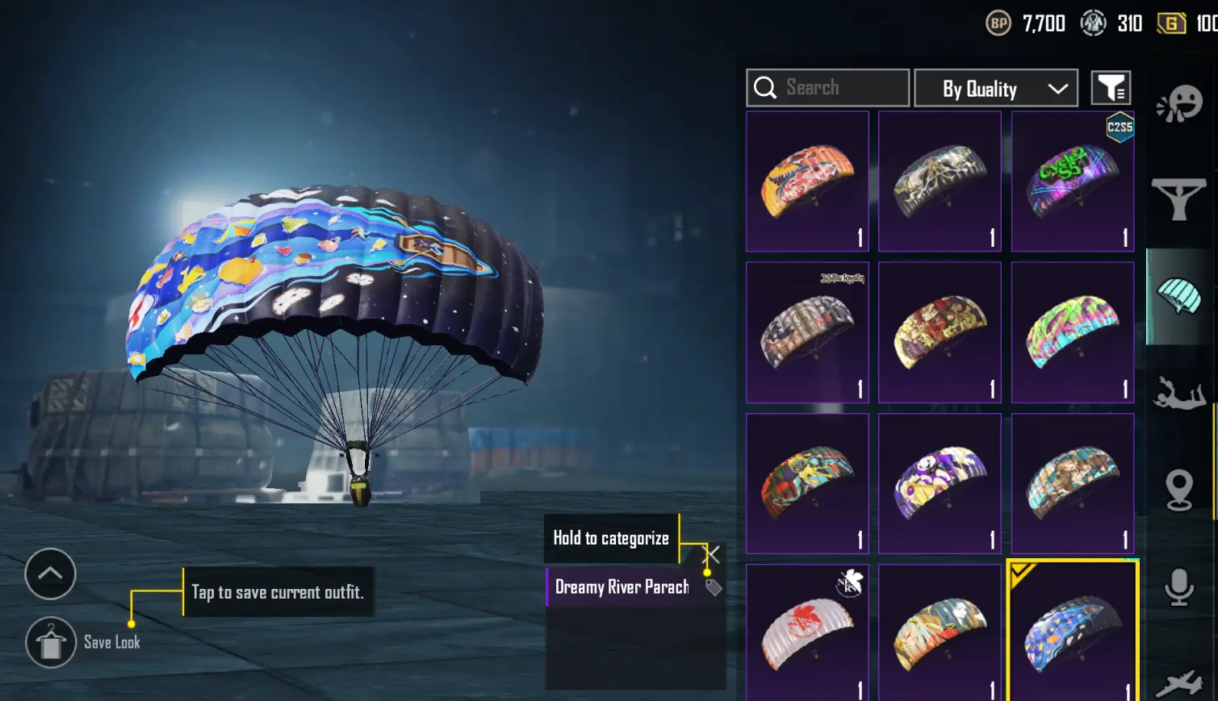Select the map marker category icon
The width and height of the screenshot is (1218, 701).
(x=1179, y=489)
